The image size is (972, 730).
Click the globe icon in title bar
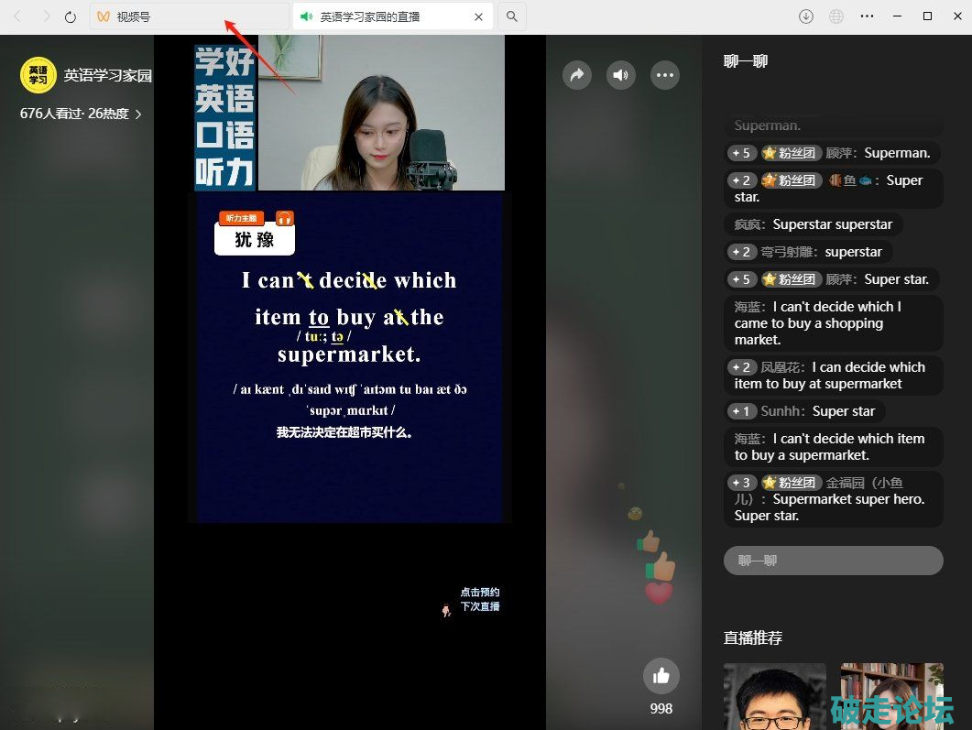point(835,16)
